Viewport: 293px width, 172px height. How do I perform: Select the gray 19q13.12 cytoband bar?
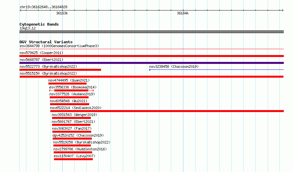click(x=151, y=32)
